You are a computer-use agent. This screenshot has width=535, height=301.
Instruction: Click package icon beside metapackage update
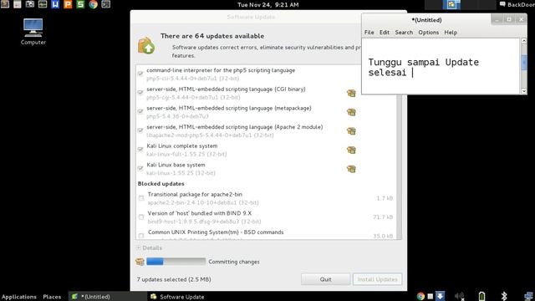(x=351, y=112)
